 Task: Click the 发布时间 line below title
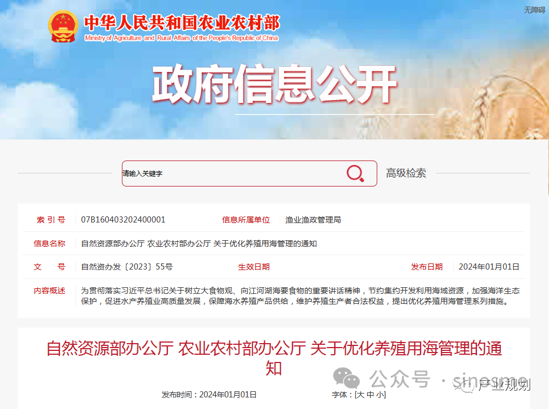pyautogui.click(x=209, y=395)
